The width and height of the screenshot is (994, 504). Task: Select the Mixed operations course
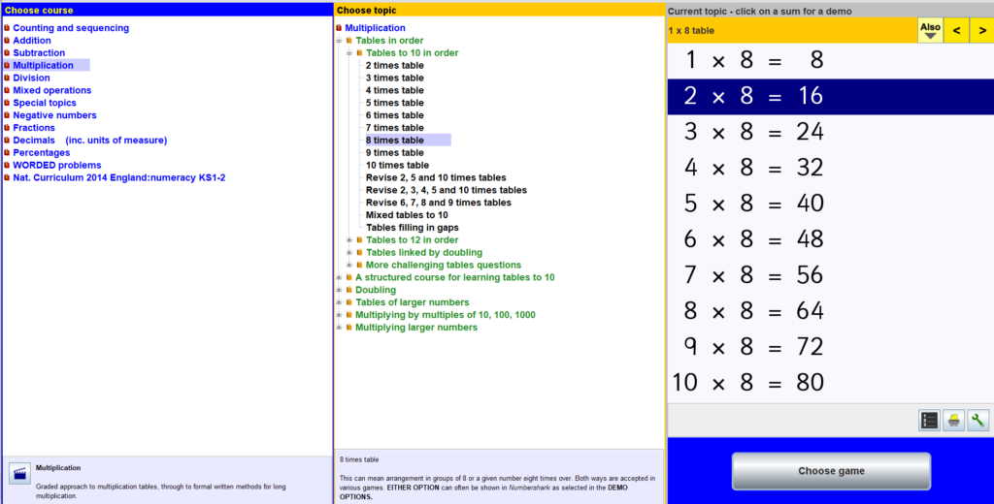(52, 90)
